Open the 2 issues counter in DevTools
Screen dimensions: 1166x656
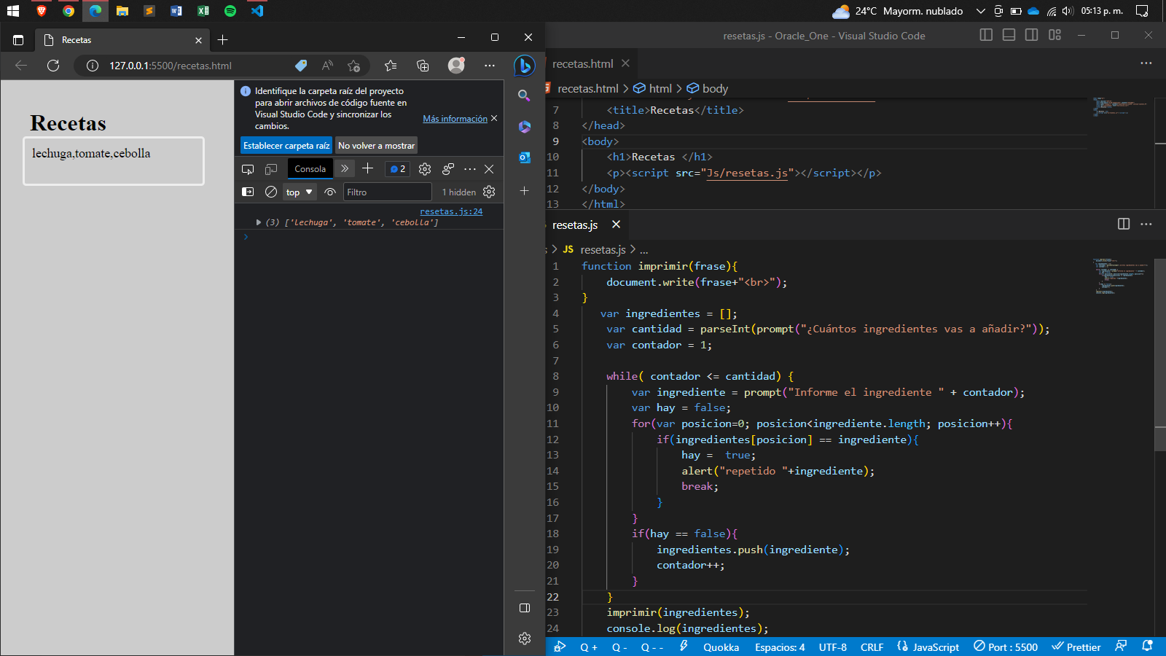(x=398, y=169)
